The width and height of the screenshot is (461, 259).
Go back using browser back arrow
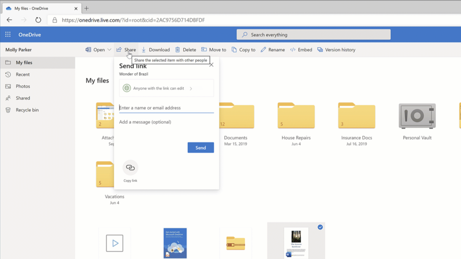coord(9,20)
